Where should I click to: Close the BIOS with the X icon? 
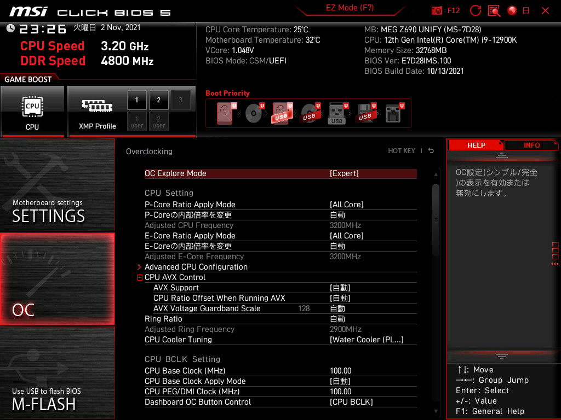[x=545, y=11]
